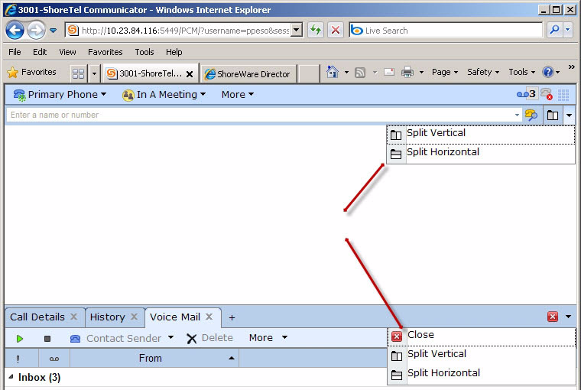581x390 pixels.
Task: Open the tab list dropdown arrow
Action: pos(94,73)
